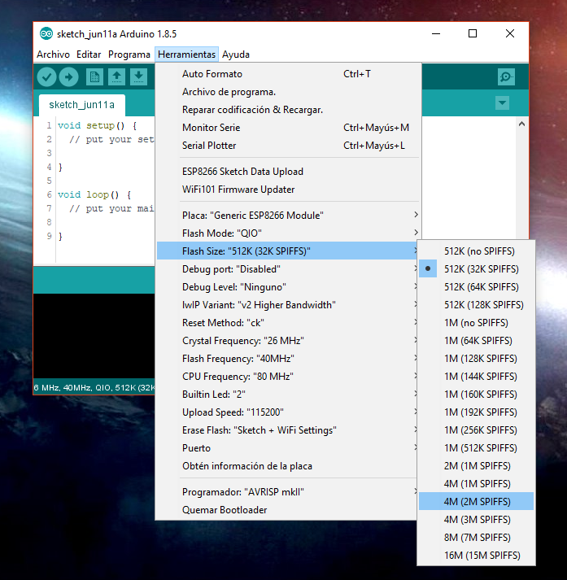Expand Debug port Disabled submenu

click(x=287, y=269)
